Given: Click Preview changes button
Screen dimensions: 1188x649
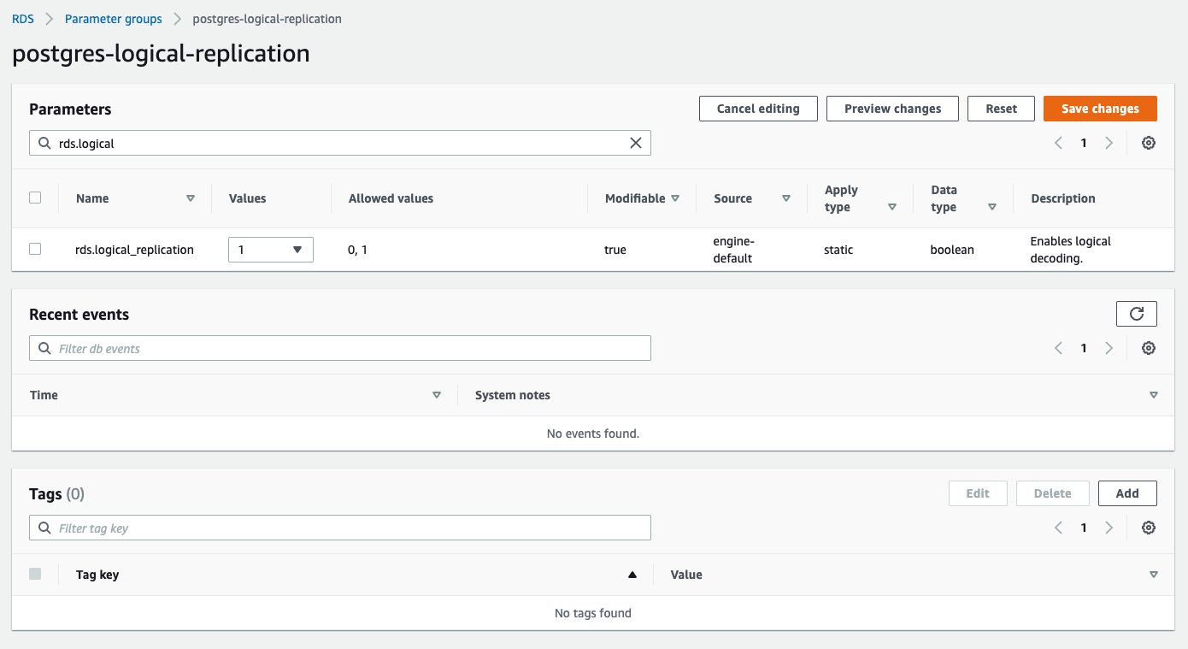Looking at the screenshot, I should [x=892, y=109].
